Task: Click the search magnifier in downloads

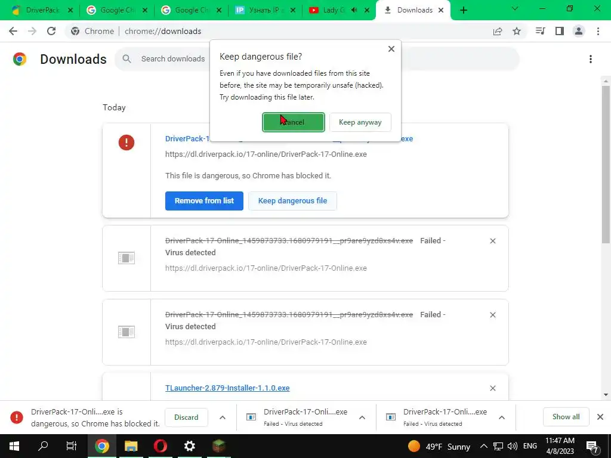Action: (x=126, y=59)
